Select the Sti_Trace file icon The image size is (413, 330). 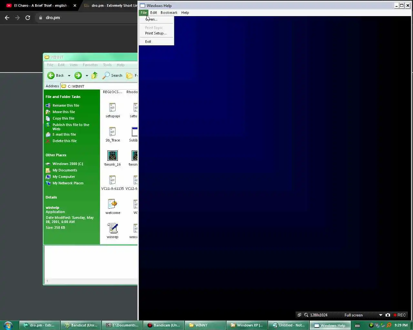pyautogui.click(x=112, y=131)
